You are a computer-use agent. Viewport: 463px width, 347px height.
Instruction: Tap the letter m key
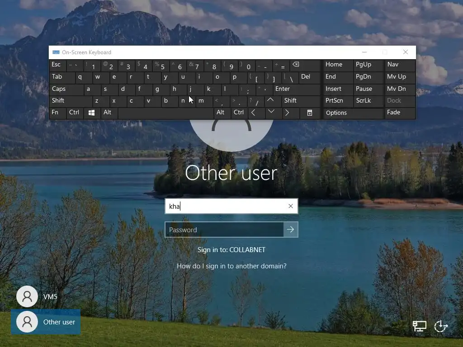pyautogui.click(x=204, y=101)
